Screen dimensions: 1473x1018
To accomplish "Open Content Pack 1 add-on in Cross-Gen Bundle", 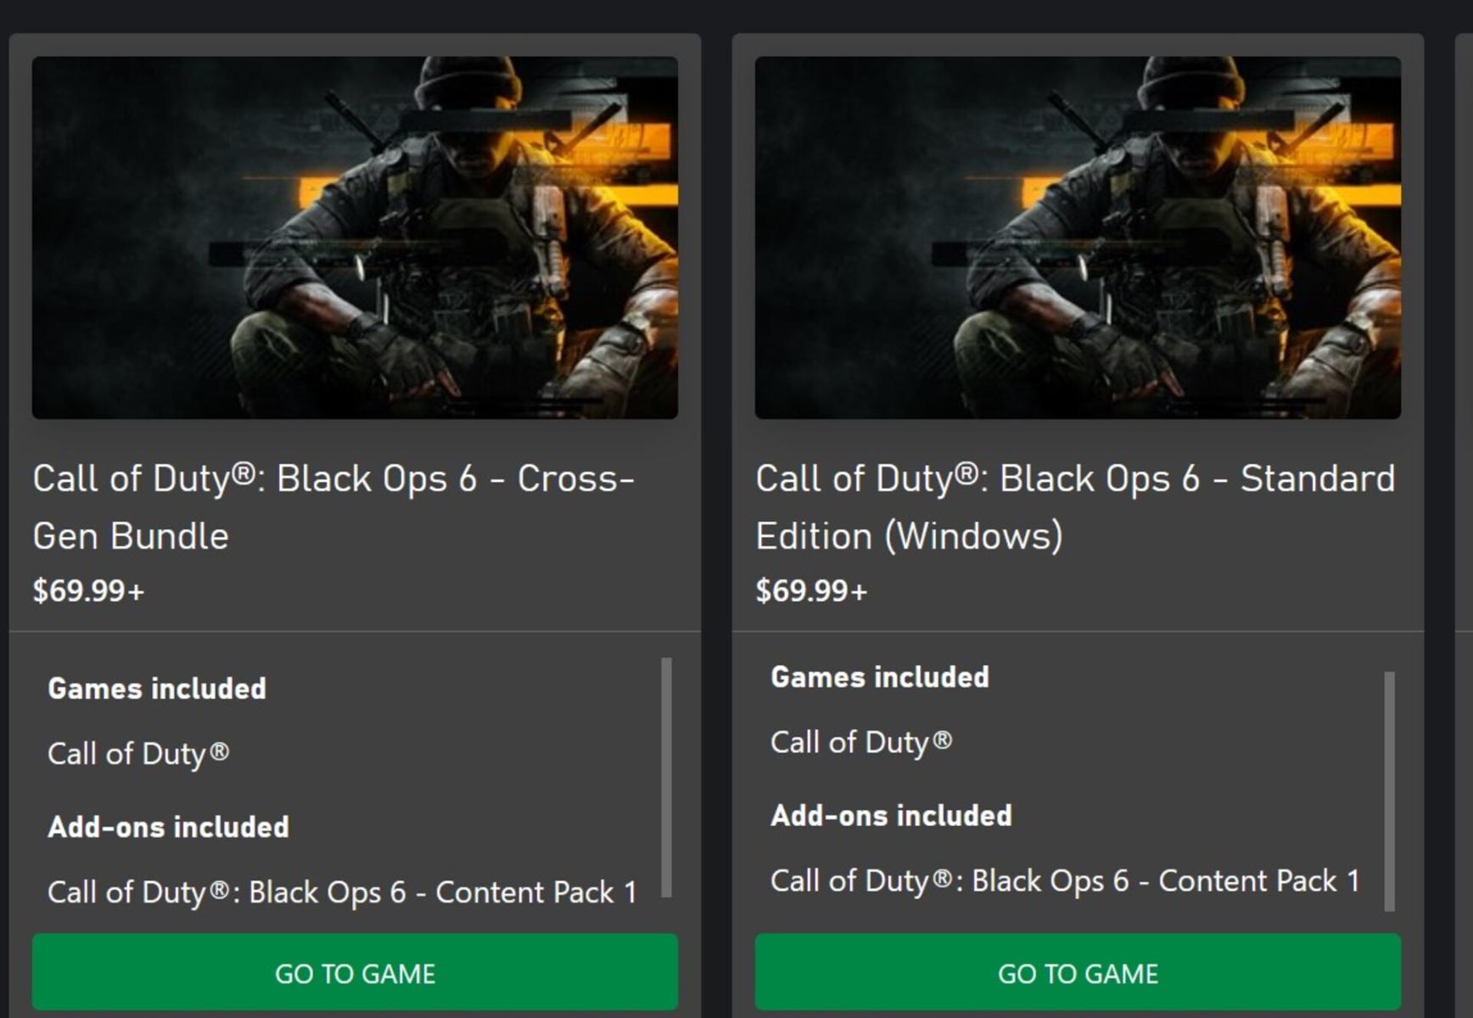I will tap(342, 892).
